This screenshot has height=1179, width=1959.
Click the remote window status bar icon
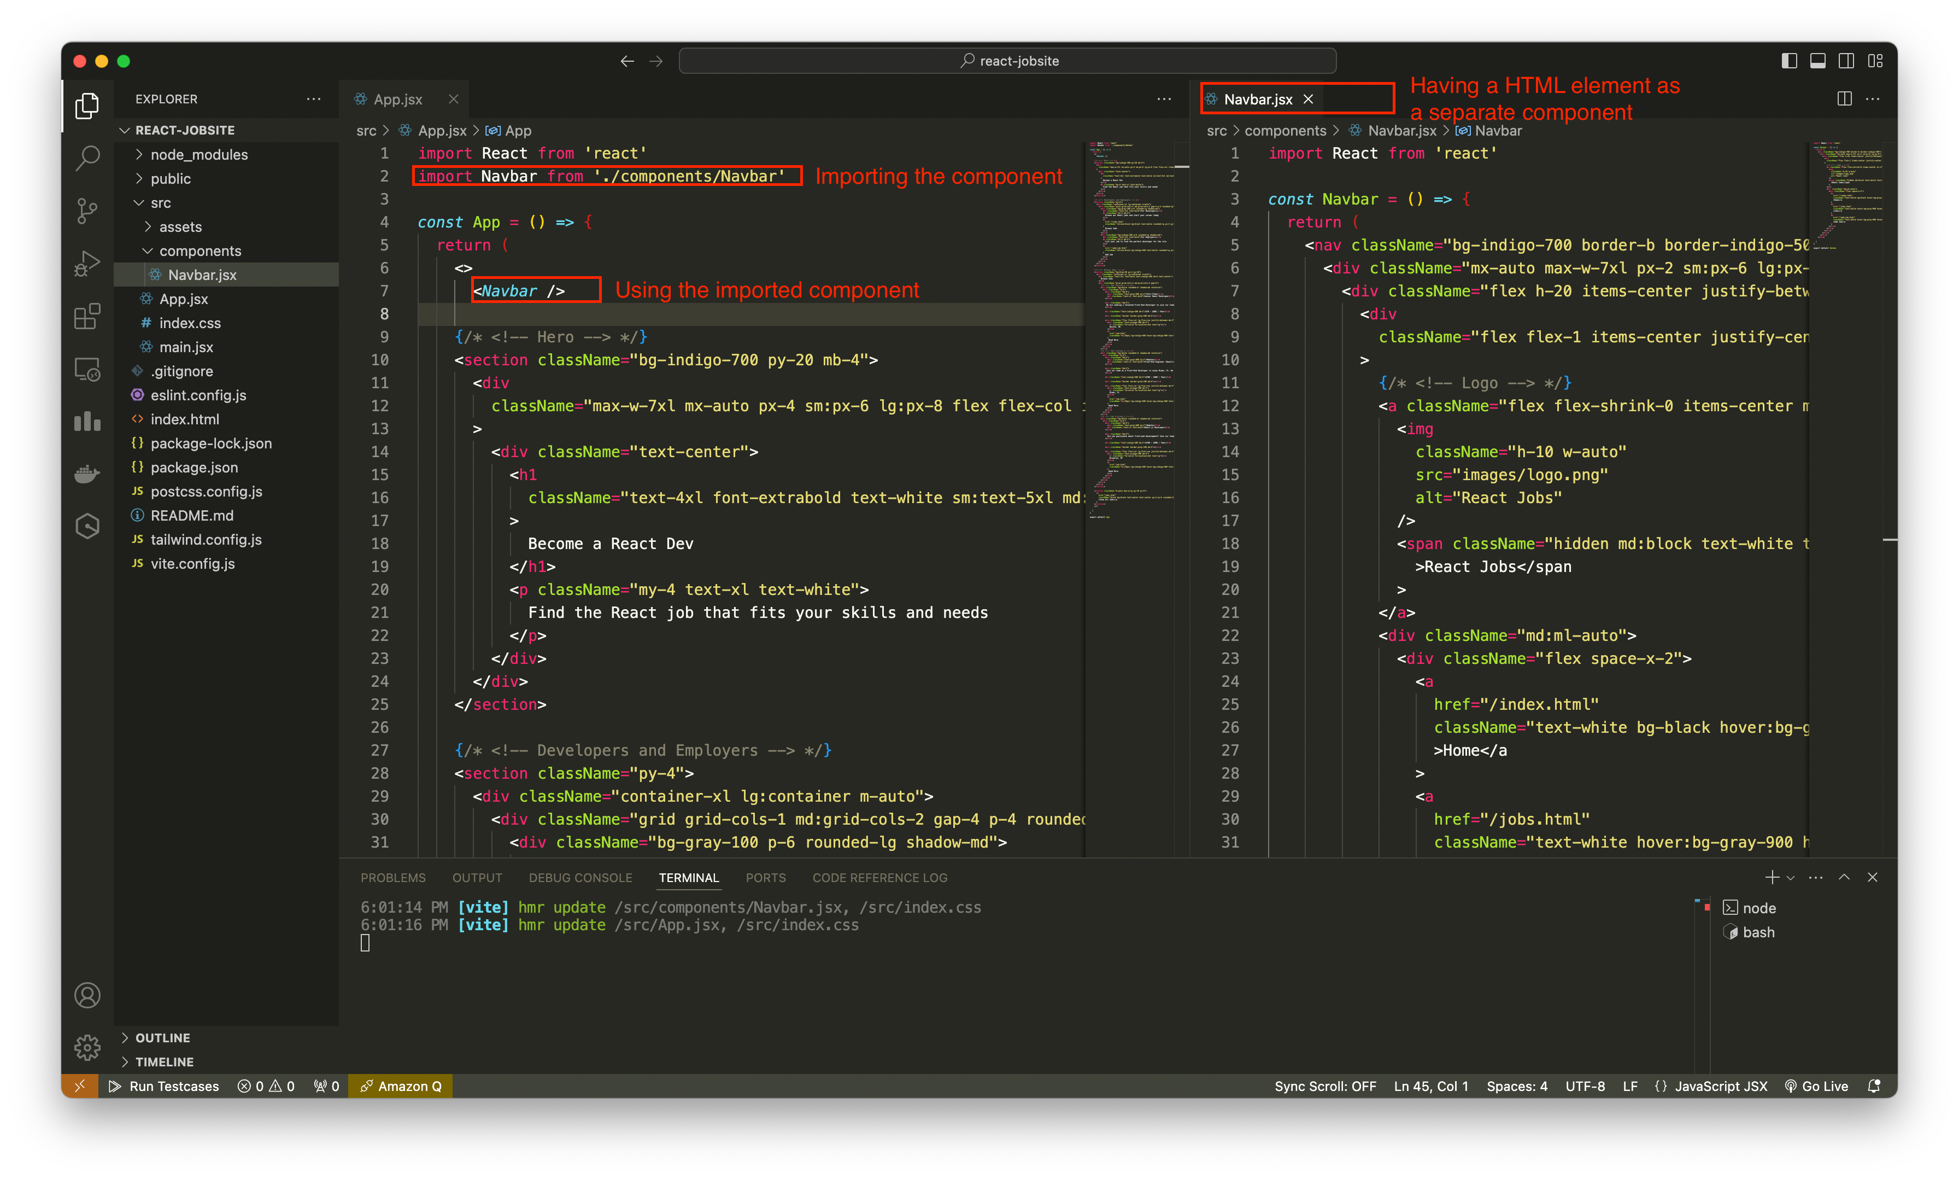pyautogui.click(x=79, y=1086)
